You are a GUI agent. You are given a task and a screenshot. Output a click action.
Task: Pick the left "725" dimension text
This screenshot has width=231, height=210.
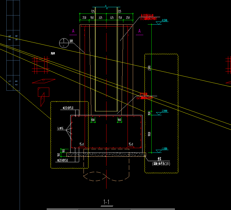[93, 11]
